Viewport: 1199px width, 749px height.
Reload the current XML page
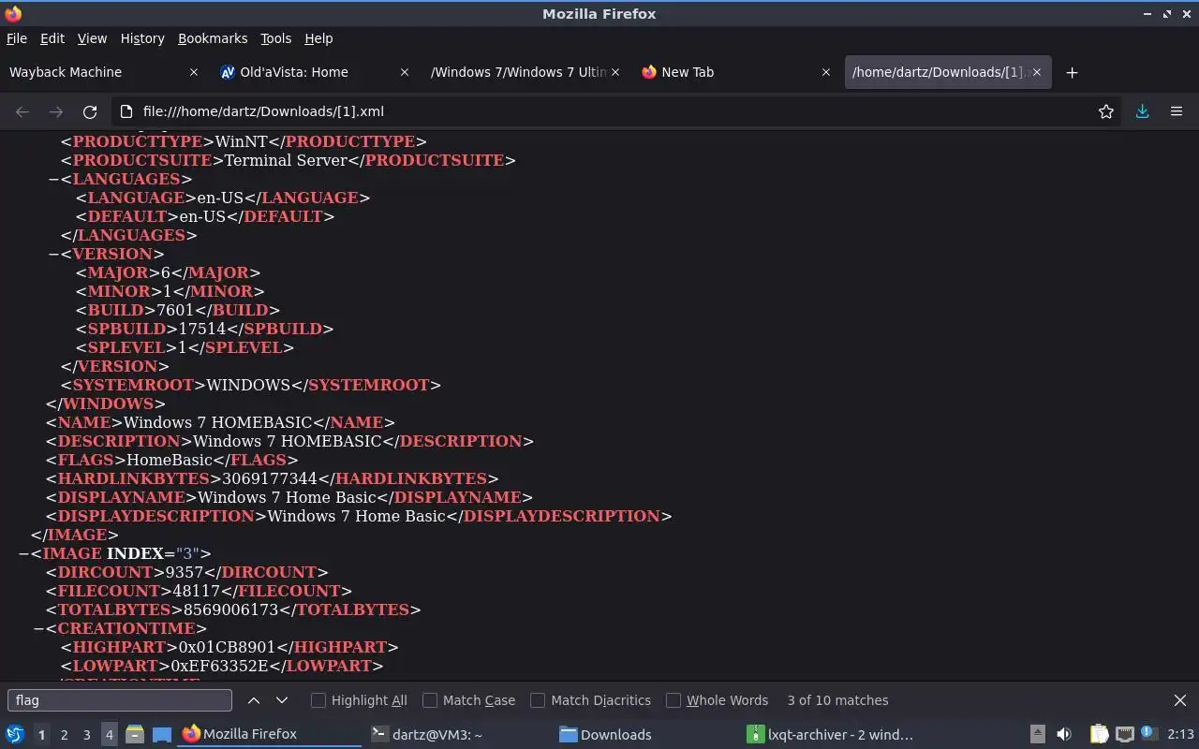(90, 111)
